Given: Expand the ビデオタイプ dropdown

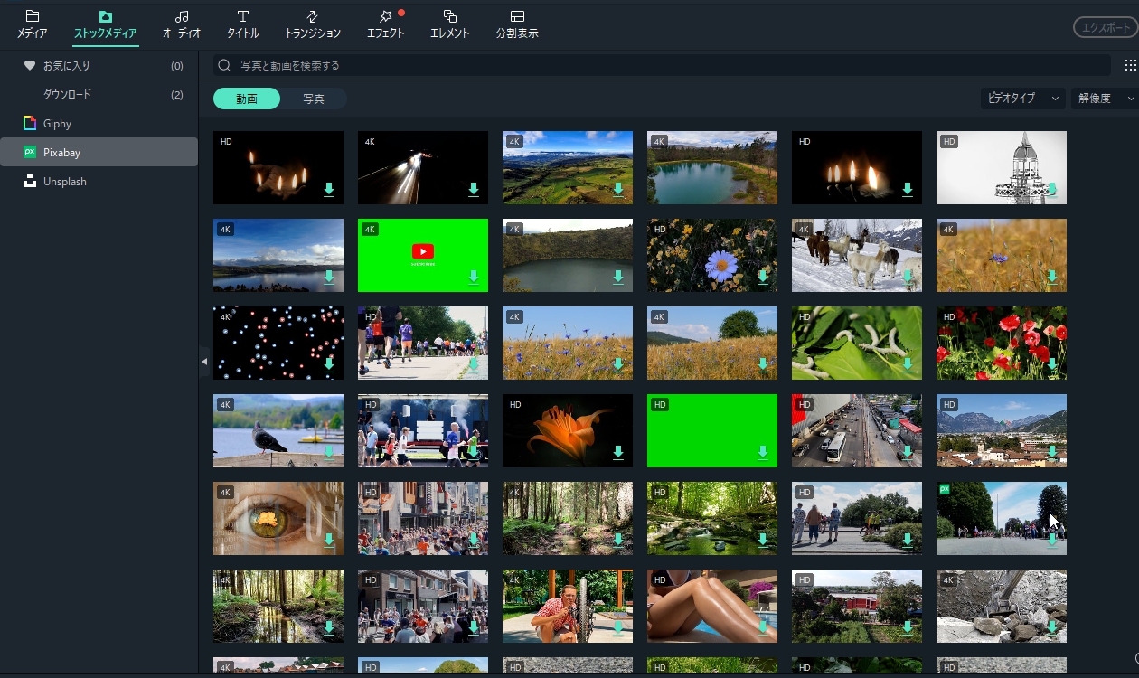Looking at the screenshot, I should 1022,99.
